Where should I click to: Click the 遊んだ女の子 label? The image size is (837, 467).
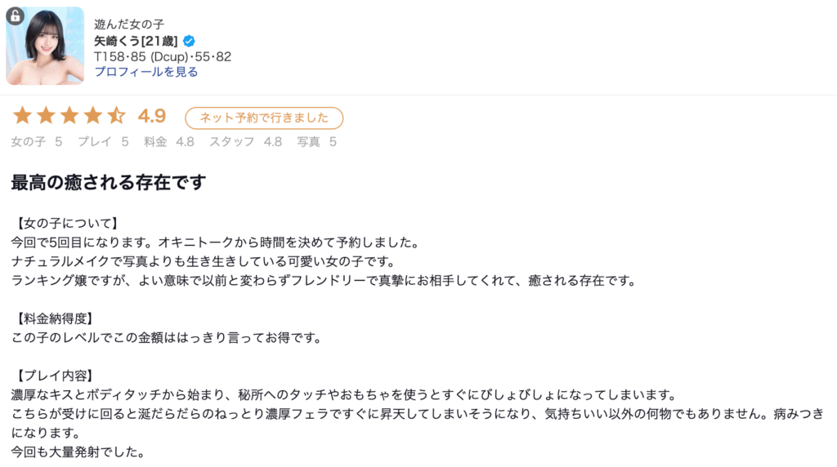(129, 24)
